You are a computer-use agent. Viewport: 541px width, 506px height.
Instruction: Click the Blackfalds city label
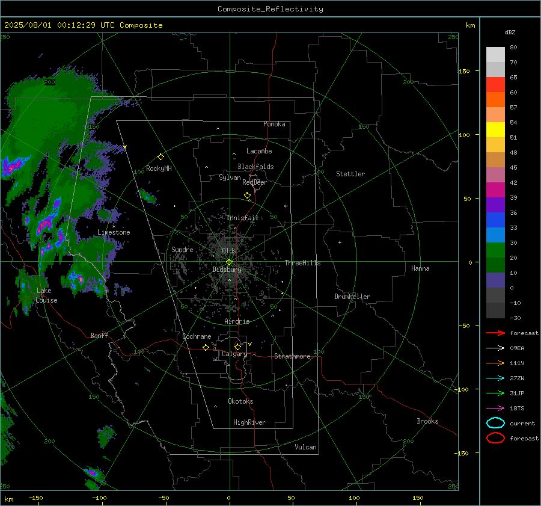pos(255,167)
